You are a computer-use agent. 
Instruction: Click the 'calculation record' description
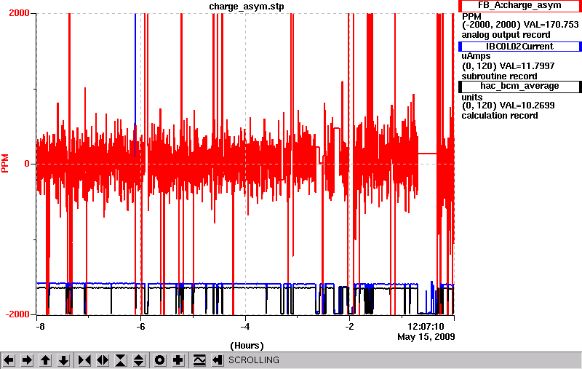[x=500, y=116]
